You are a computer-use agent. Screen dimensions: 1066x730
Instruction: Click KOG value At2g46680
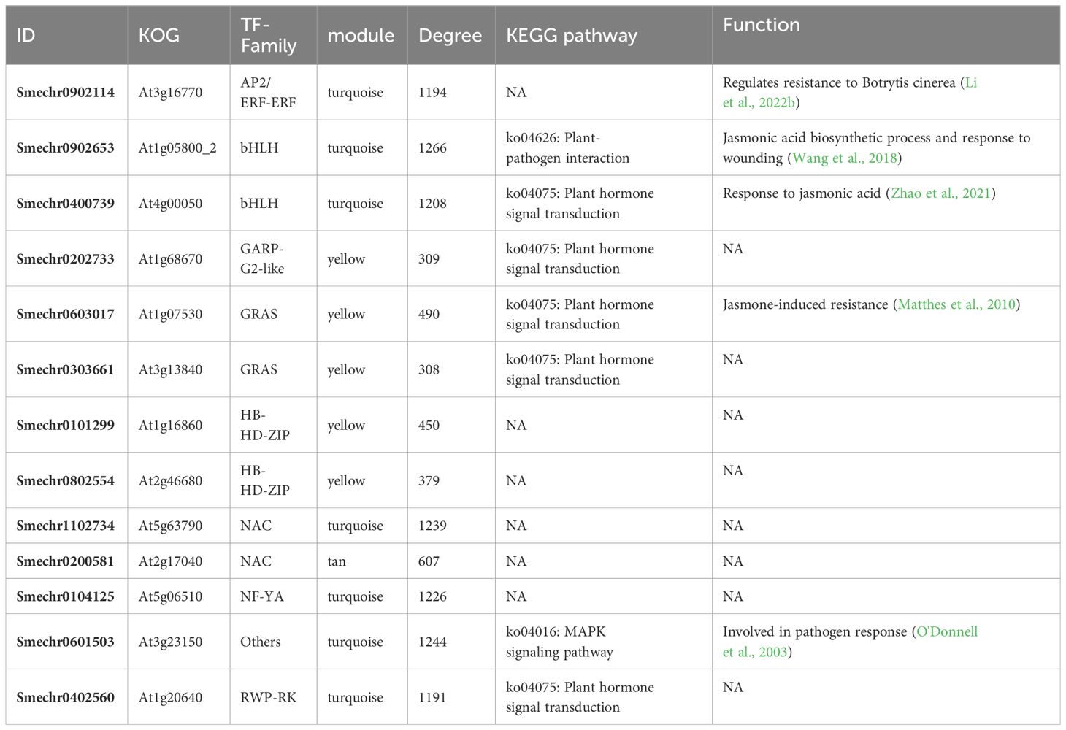171,481
